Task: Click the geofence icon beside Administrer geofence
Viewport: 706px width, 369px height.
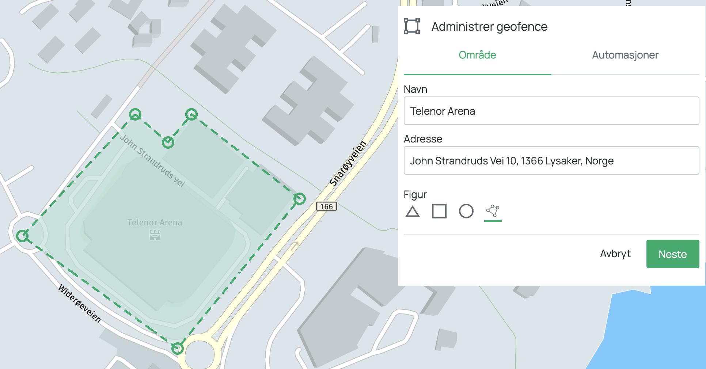Action: (412, 26)
